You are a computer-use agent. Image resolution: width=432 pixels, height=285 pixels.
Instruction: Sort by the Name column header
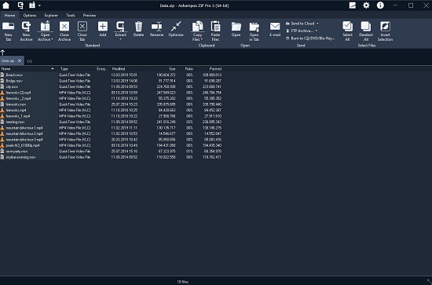click(27, 68)
